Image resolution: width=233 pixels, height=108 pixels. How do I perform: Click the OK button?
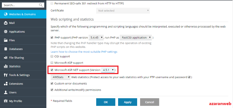(x=106, y=102)
